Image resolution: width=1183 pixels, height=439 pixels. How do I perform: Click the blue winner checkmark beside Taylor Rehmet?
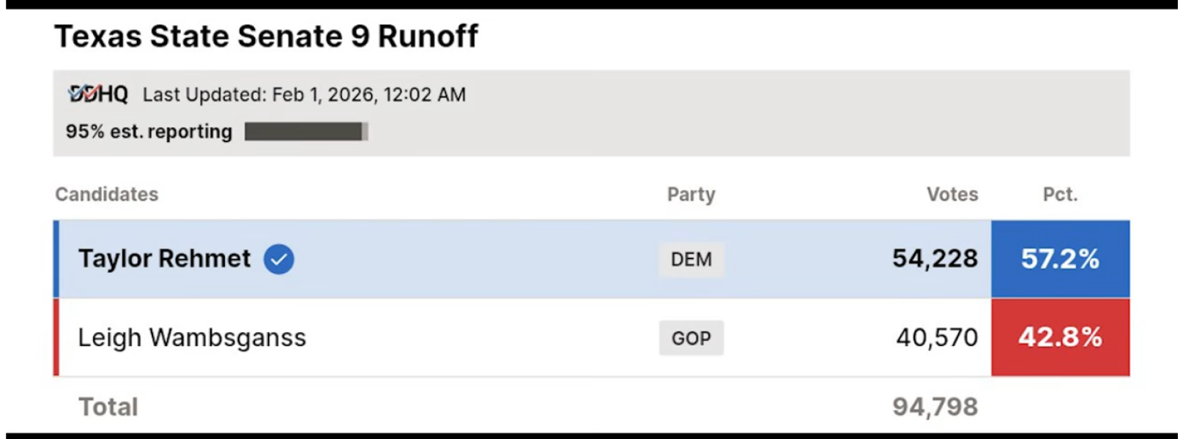pos(279,259)
